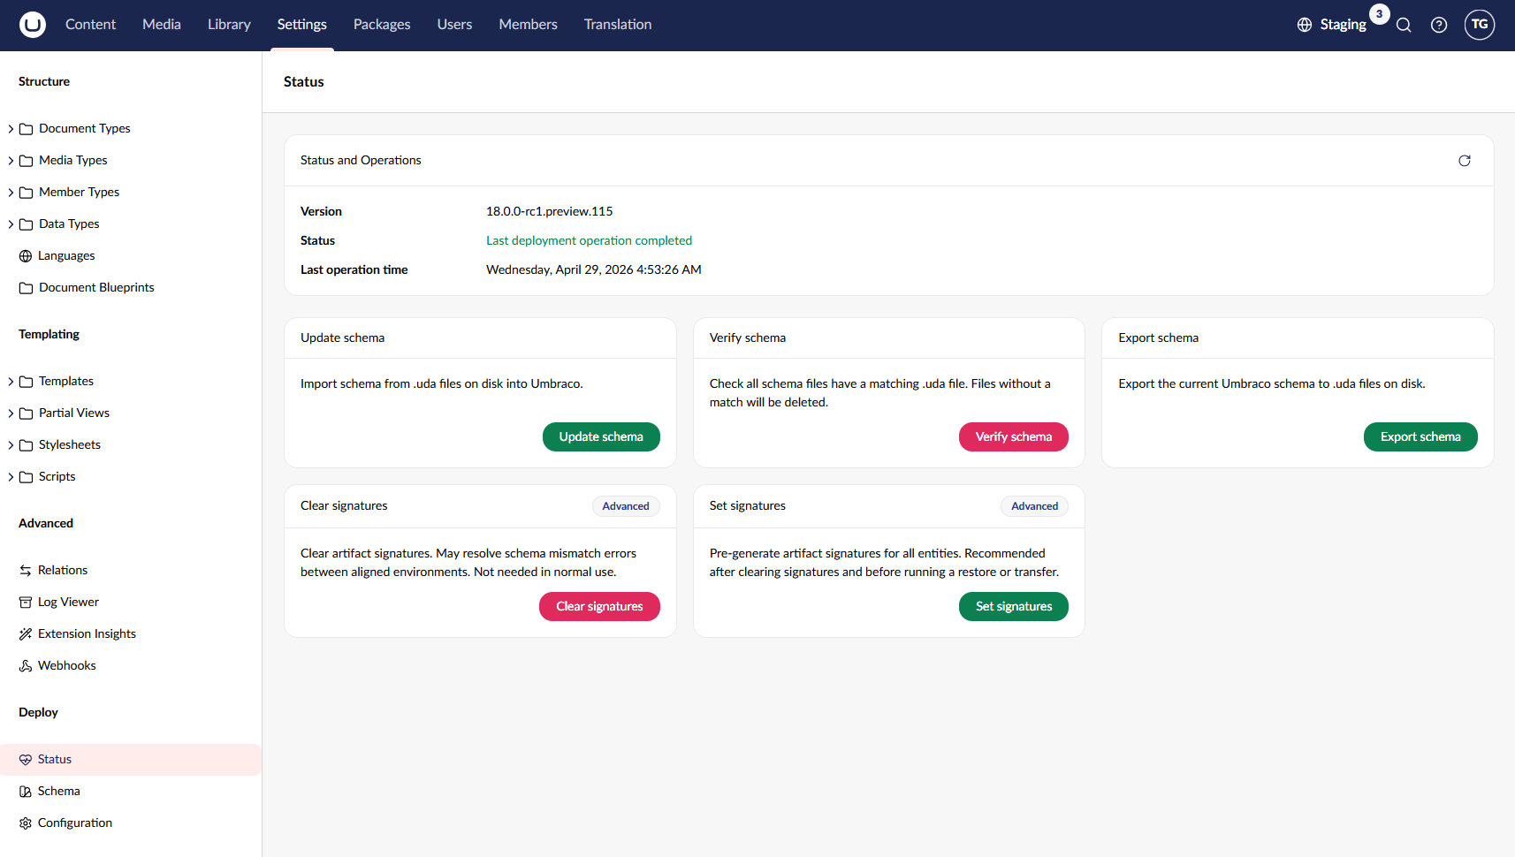Click the Log Viewer box icon

tap(26, 603)
